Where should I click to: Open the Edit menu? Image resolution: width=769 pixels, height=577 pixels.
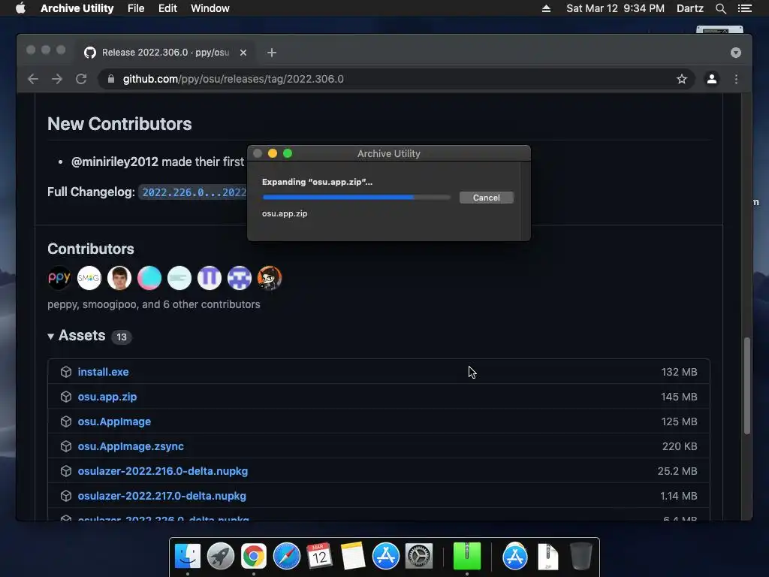pyautogui.click(x=167, y=8)
